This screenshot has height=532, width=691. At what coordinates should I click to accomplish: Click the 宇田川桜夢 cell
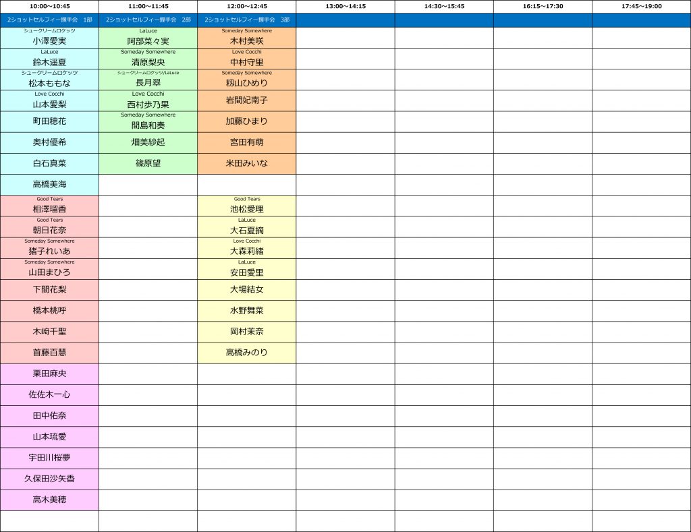tap(49, 457)
